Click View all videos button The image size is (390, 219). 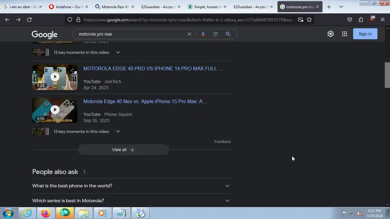click(x=123, y=150)
